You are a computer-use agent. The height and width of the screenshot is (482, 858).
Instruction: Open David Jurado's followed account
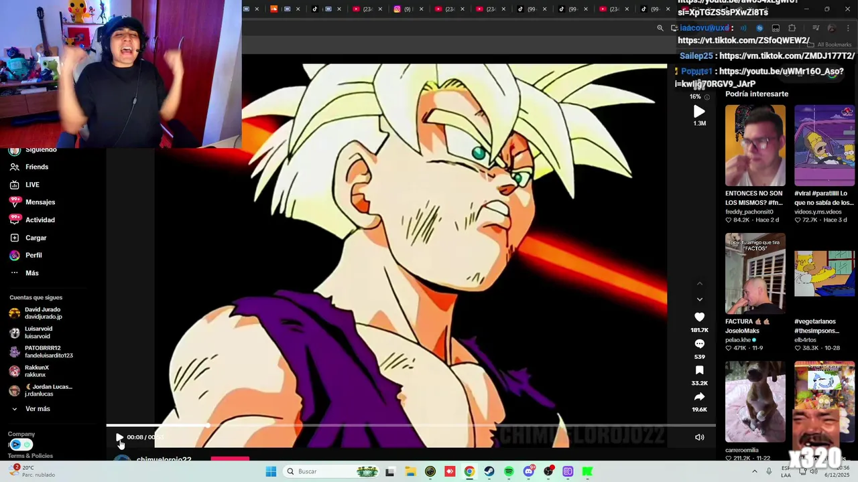point(42,313)
